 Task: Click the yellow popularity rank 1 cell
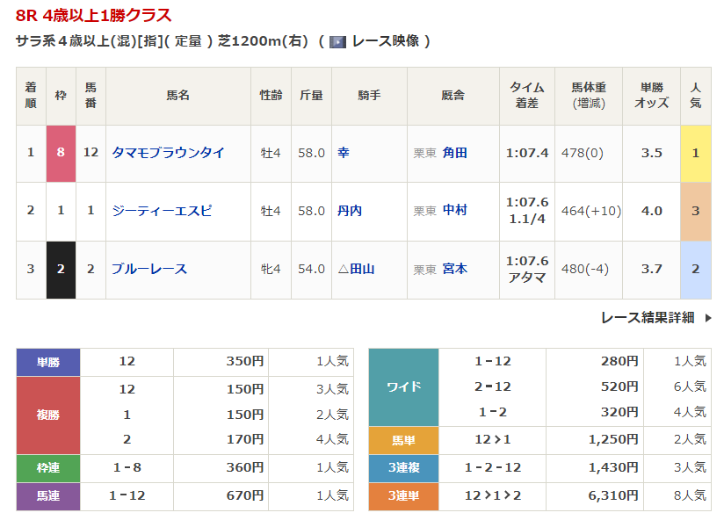[695, 154]
